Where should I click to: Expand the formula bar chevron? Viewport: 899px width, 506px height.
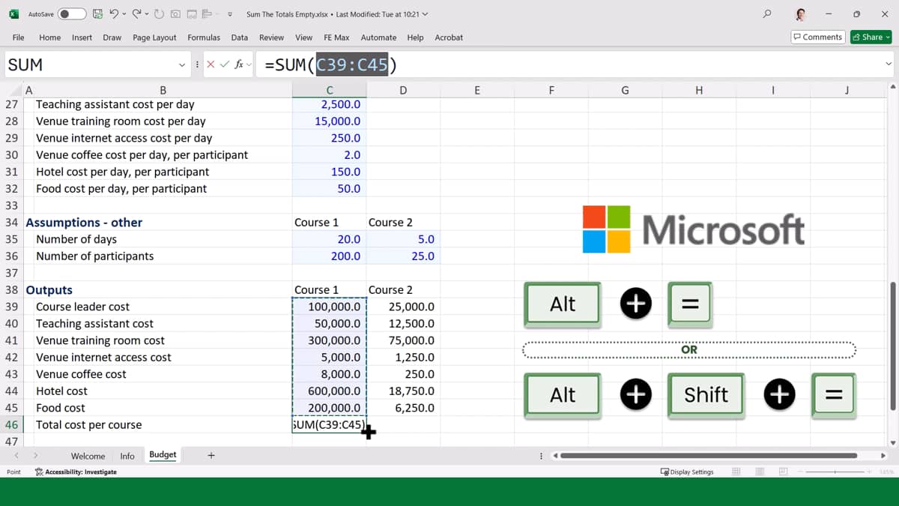pyautogui.click(x=889, y=64)
